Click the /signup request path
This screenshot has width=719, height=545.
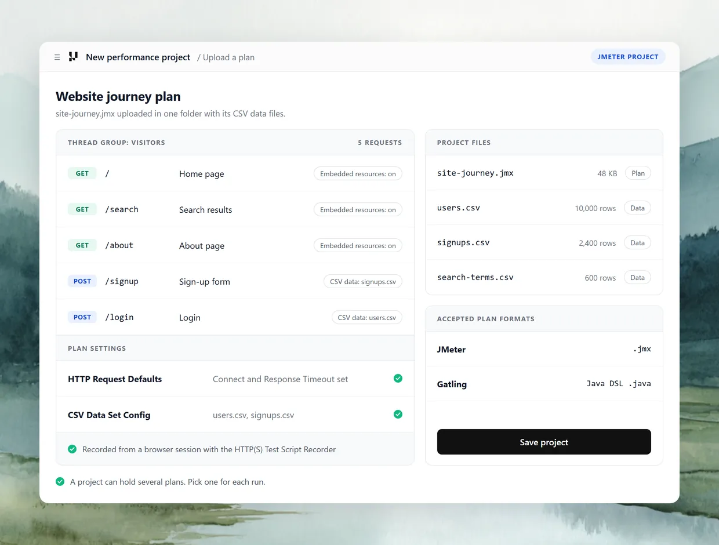tap(122, 281)
